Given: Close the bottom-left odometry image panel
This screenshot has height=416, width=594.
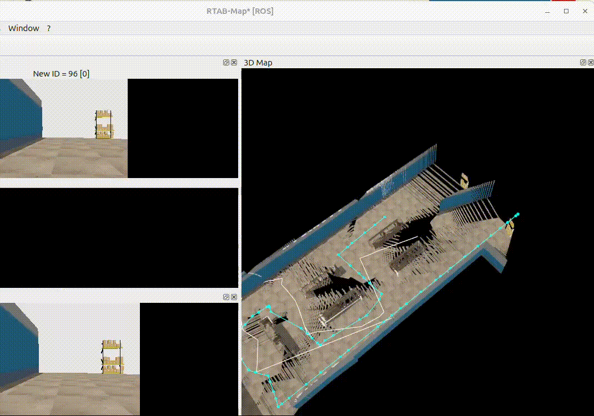Looking at the screenshot, I should [x=234, y=297].
